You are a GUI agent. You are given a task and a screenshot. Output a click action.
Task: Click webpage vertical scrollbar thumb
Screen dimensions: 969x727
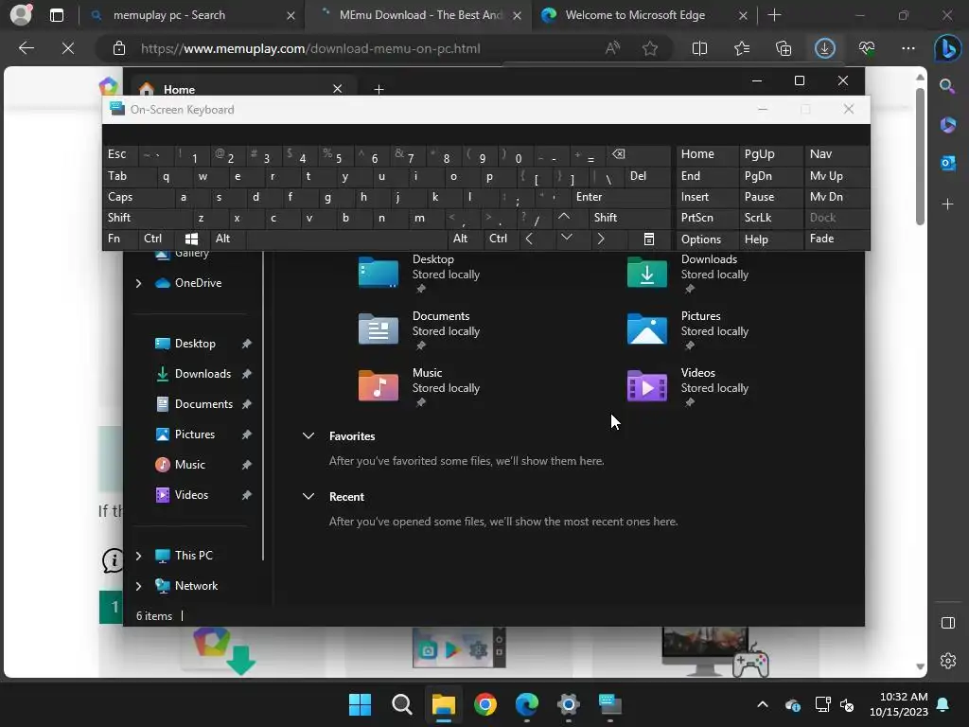920,156
